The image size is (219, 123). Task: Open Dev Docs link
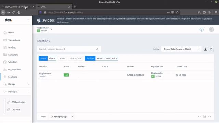coord(16,110)
